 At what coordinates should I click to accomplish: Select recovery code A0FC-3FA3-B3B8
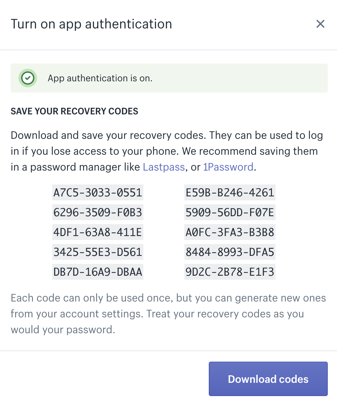pos(230,232)
